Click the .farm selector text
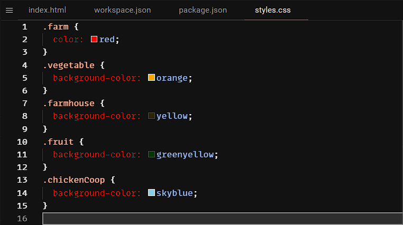The height and width of the screenshot is (225, 403). point(56,27)
